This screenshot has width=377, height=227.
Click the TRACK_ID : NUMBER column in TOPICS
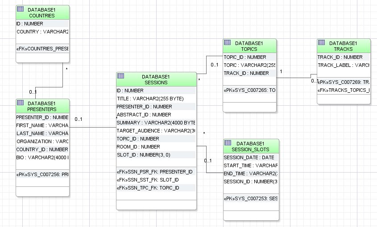pos(246,73)
